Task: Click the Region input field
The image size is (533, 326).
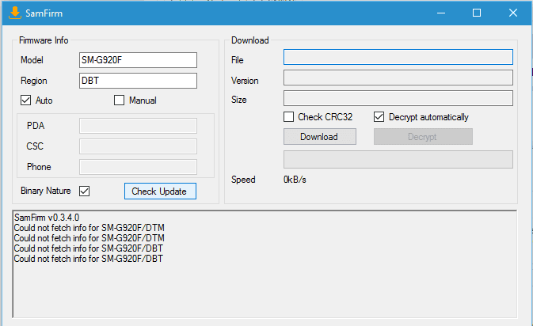Action: click(138, 81)
